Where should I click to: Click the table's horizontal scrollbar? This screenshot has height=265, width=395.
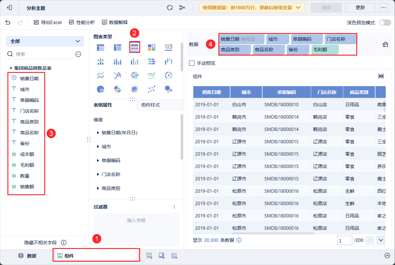pos(273,233)
